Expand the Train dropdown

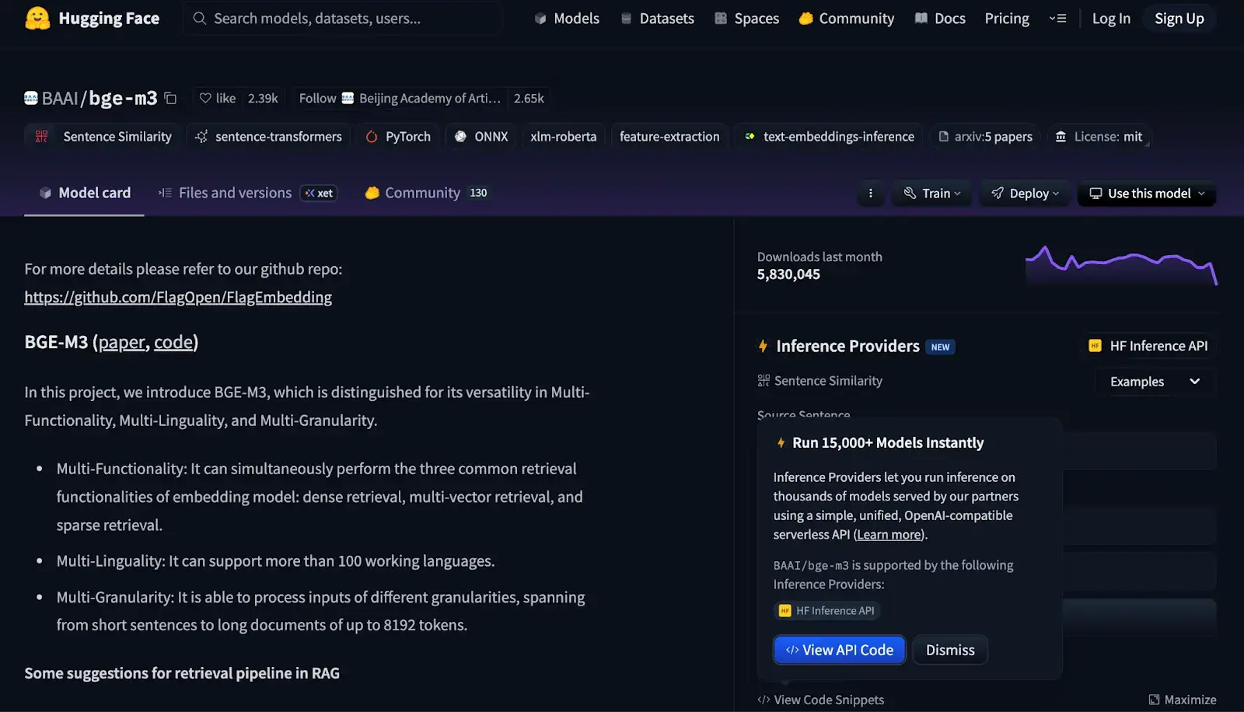932,194
